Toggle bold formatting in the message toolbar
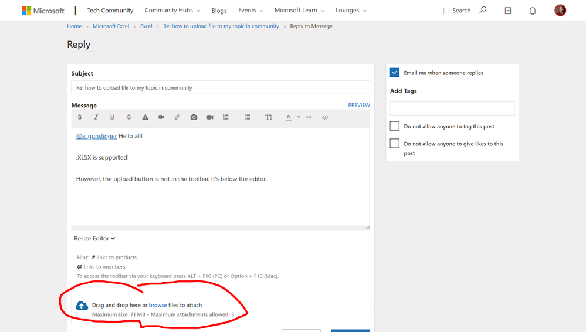The image size is (586, 332). (80, 117)
